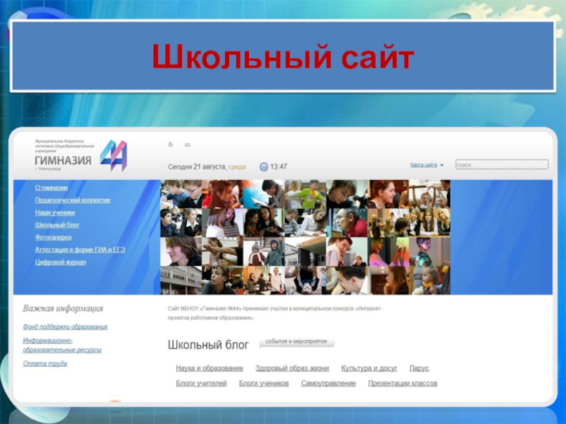Open the Оплата труда link
Viewport: 566px width, 424px height.
click(45, 363)
